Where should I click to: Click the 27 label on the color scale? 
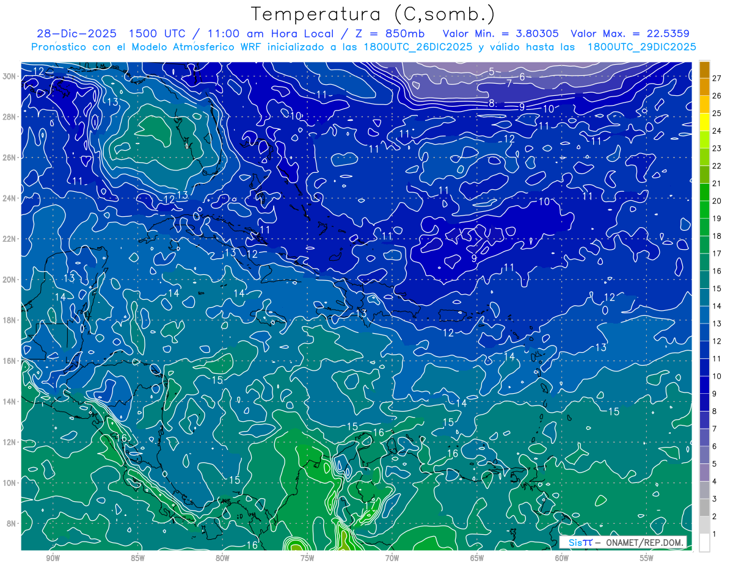pyautogui.click(x=717, y=78)
